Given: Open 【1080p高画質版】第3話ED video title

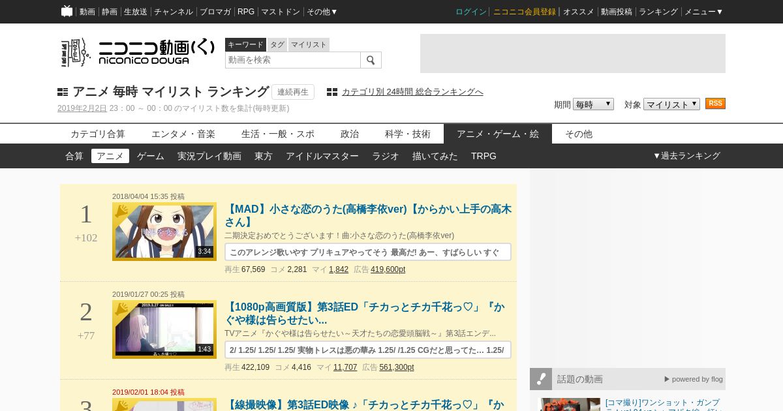Looking at the screenshot, I should (365, 314).
